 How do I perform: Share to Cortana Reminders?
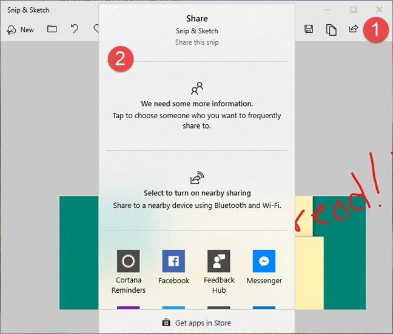tap(129, 272)
